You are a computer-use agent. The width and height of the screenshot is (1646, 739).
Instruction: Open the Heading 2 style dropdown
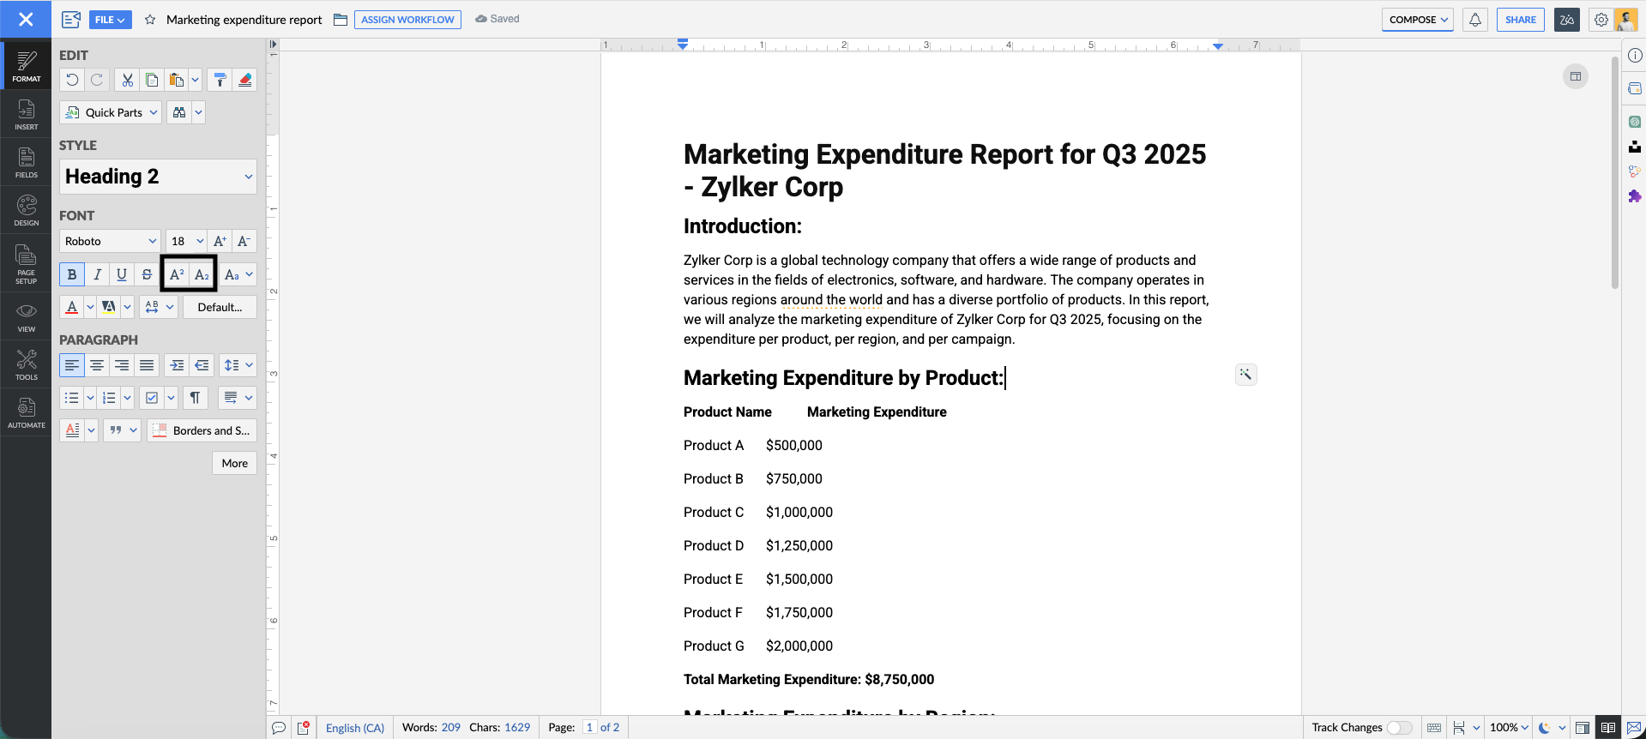tap(158, 177)
